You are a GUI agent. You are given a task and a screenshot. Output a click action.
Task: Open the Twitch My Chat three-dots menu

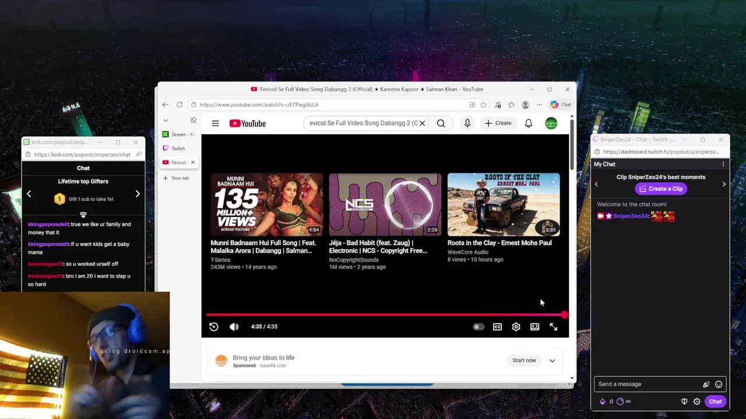(x=723, y=164)
